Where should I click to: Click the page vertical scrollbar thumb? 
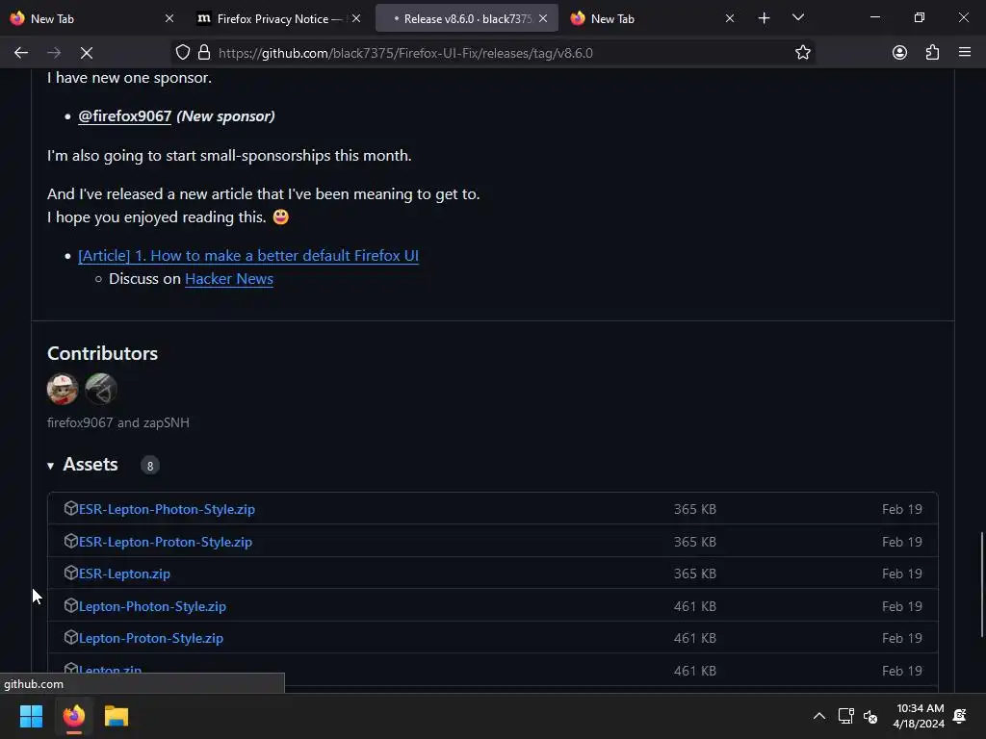pyautogui.click(x=981, y=585)
